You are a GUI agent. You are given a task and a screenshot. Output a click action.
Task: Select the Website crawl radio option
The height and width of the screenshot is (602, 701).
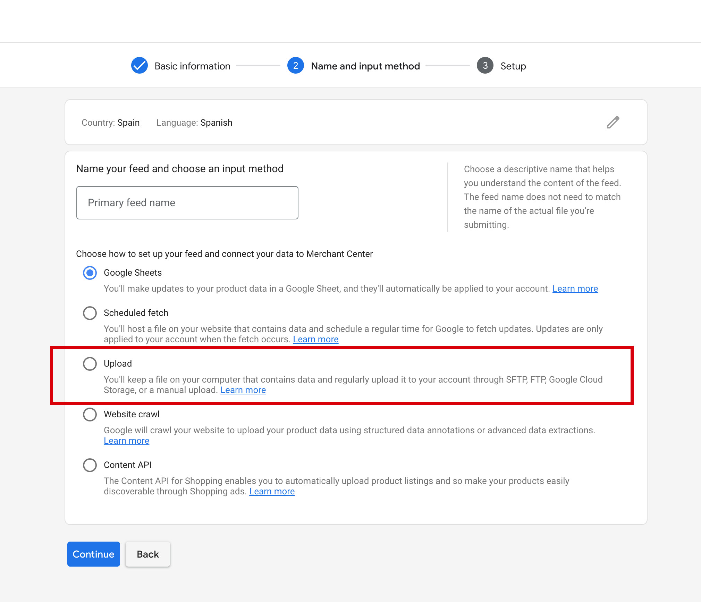click(x=90, y=415)
